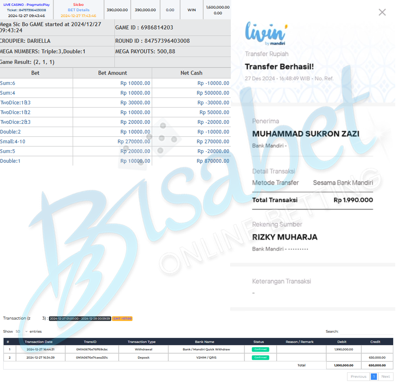Go to the Previous page
396x383 pixels.
pyautogui.click(x=358, y=376)
